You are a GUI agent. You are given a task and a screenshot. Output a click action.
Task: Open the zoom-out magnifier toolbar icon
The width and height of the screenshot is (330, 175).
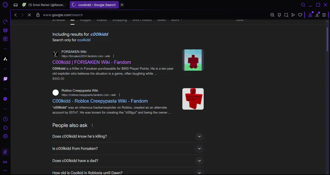272,15
